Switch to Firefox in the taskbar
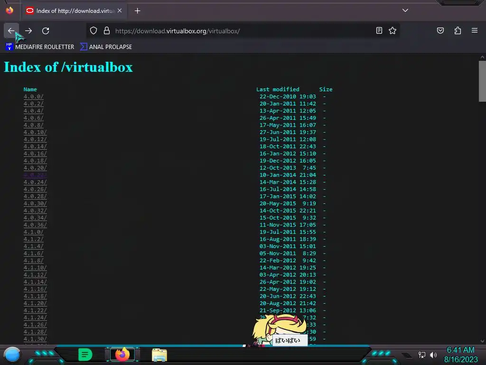The image size is (486, 365). click(122, 355)
